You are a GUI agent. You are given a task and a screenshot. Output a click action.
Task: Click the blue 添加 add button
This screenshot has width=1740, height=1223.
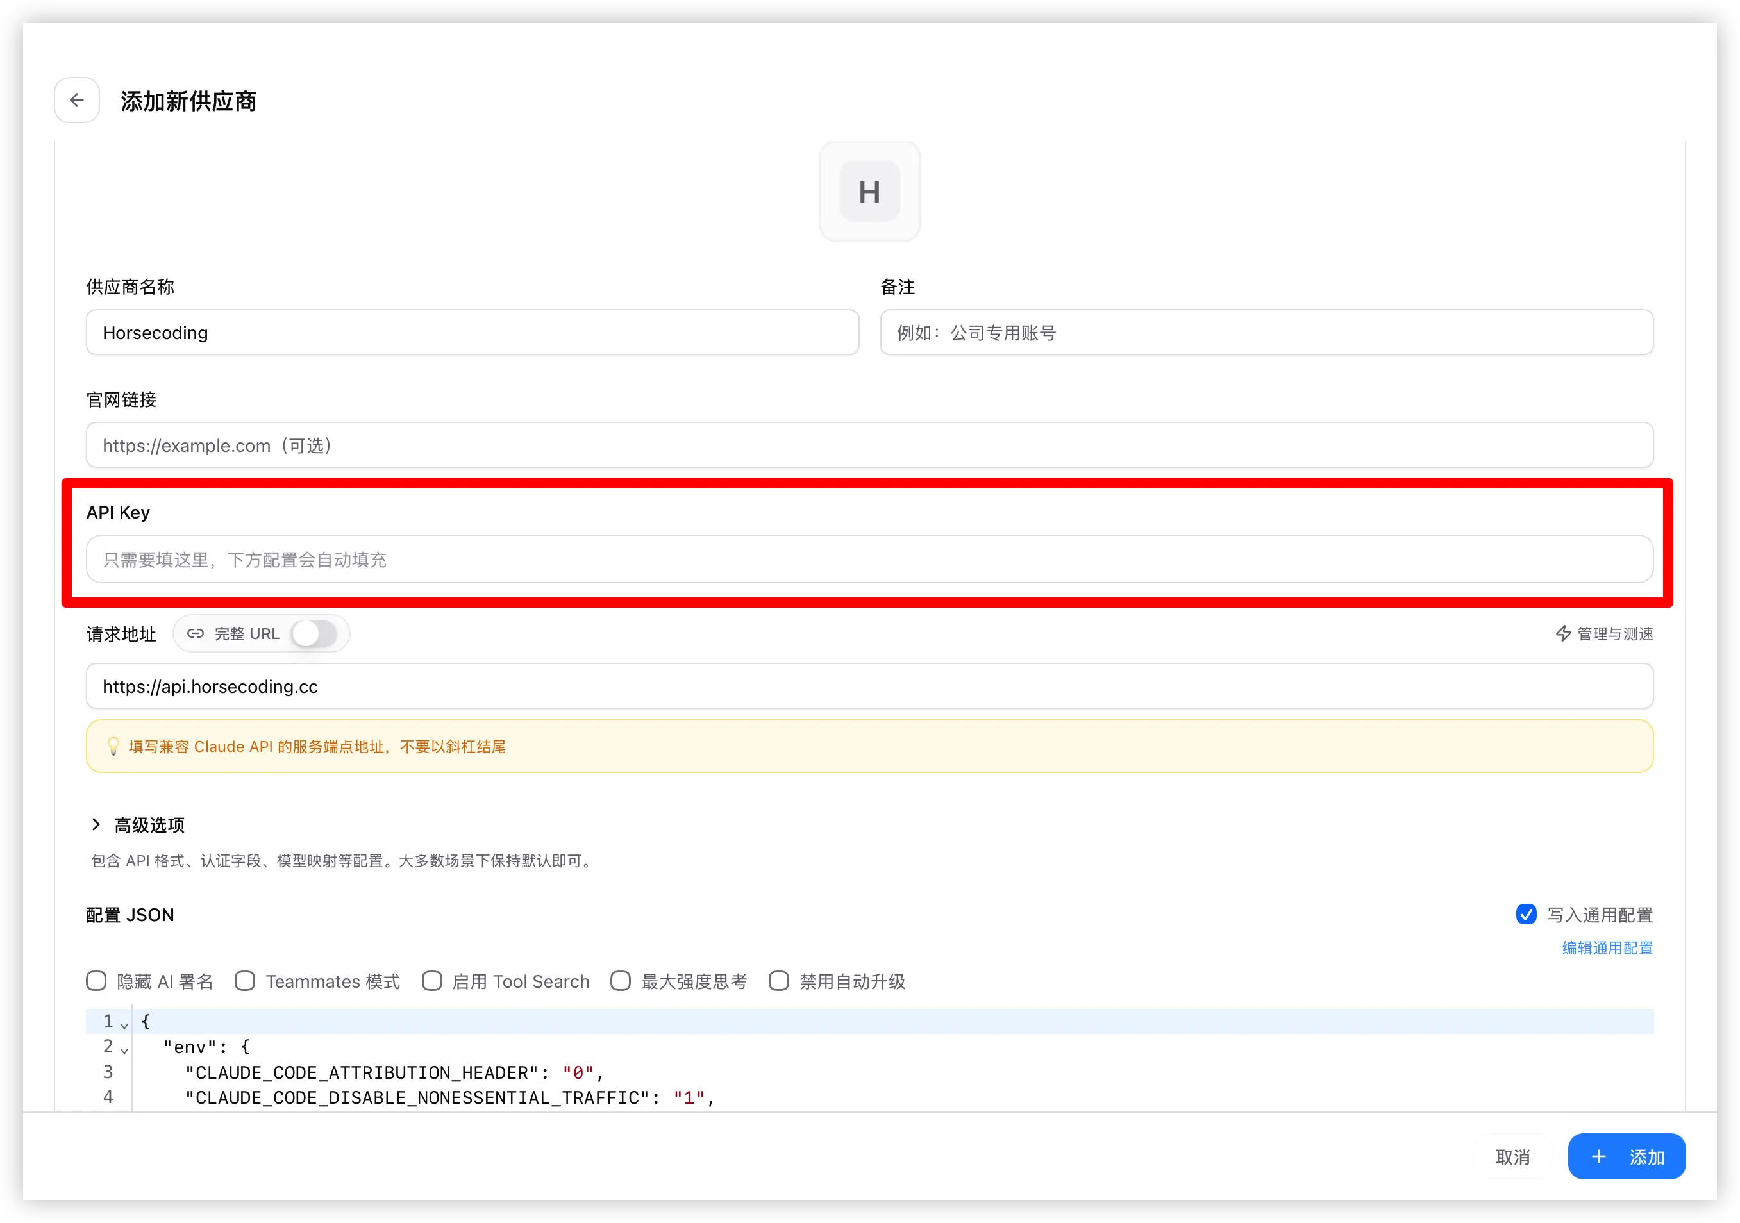click(1626, 1156)
